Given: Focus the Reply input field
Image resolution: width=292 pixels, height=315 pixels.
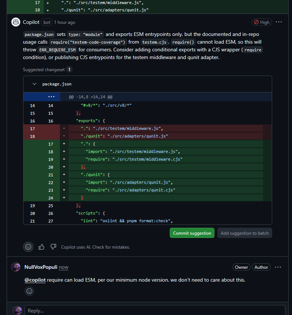Looking at the screenshot, I should click(x=155, y=310).
